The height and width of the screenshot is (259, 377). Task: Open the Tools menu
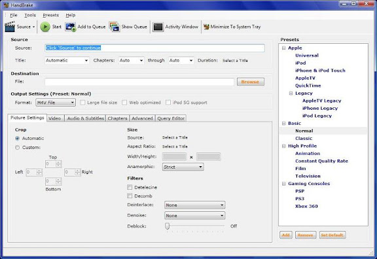click(30, 15)
